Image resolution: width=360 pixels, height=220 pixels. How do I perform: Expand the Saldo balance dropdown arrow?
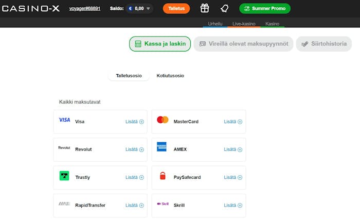coord(148,9)
